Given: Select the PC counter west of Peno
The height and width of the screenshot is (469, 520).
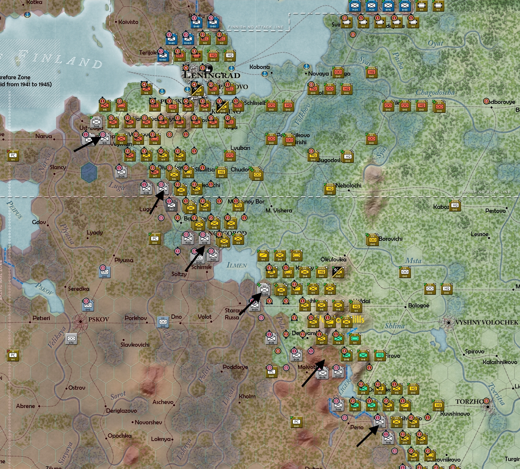Looking at the screenshot, I should 296,422.
